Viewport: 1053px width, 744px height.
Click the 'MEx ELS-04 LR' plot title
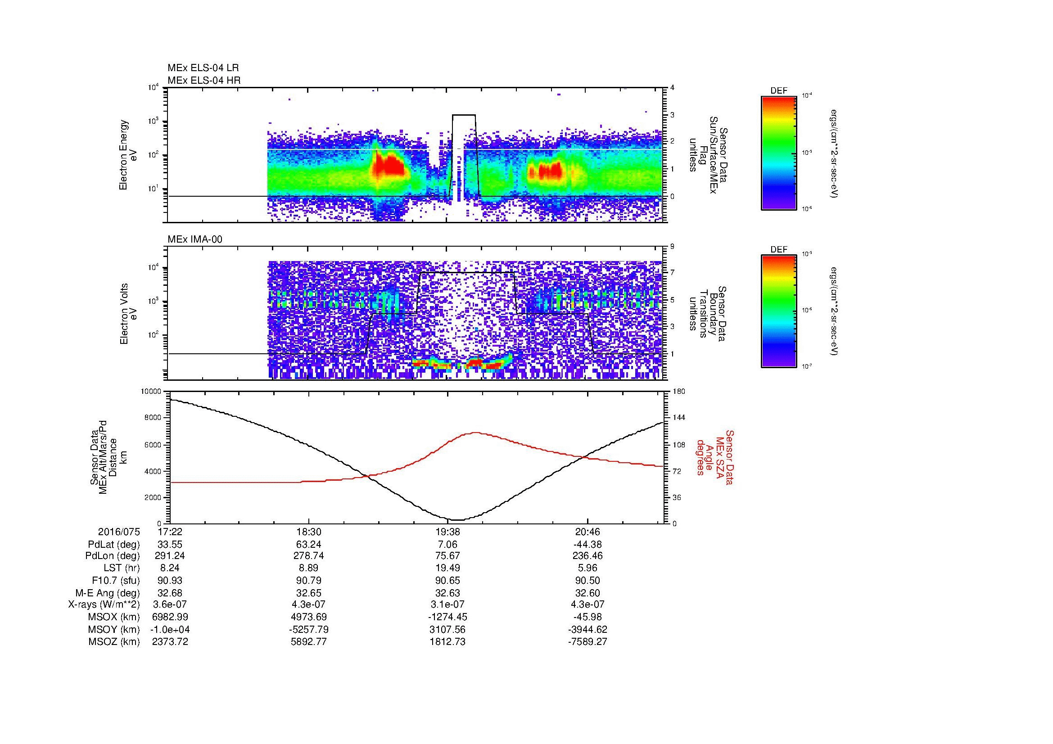203,68
